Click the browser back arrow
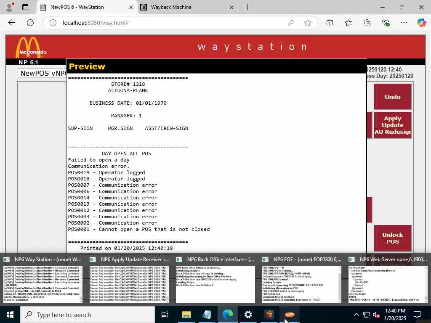 click(11, 23)
